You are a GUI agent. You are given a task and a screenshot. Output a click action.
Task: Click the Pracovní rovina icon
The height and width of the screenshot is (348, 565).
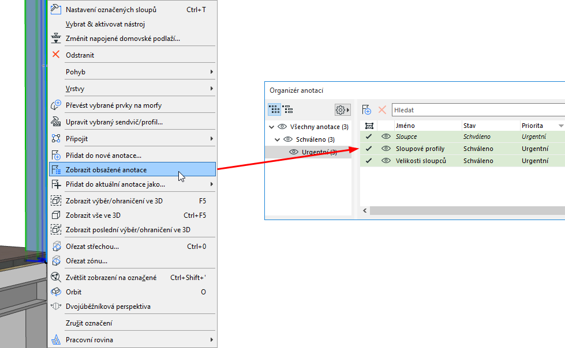(x=56, y=339)
